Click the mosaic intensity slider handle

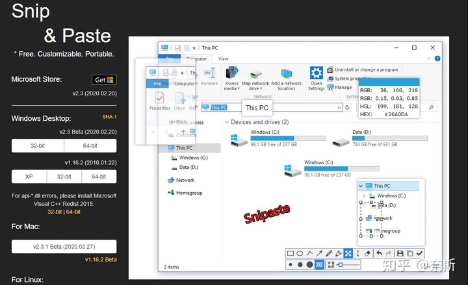[x=340, y=264]
